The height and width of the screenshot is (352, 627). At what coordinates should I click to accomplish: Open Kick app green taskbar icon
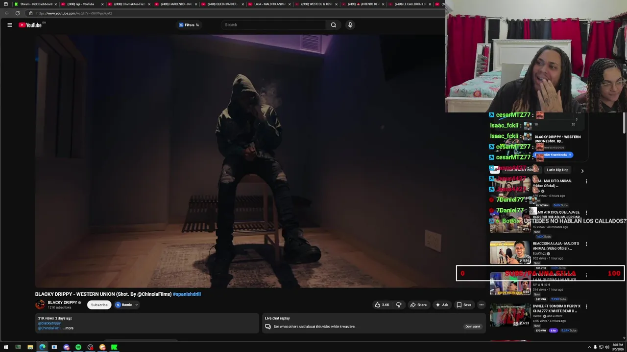pyautogui.click(x=114, y=347)
